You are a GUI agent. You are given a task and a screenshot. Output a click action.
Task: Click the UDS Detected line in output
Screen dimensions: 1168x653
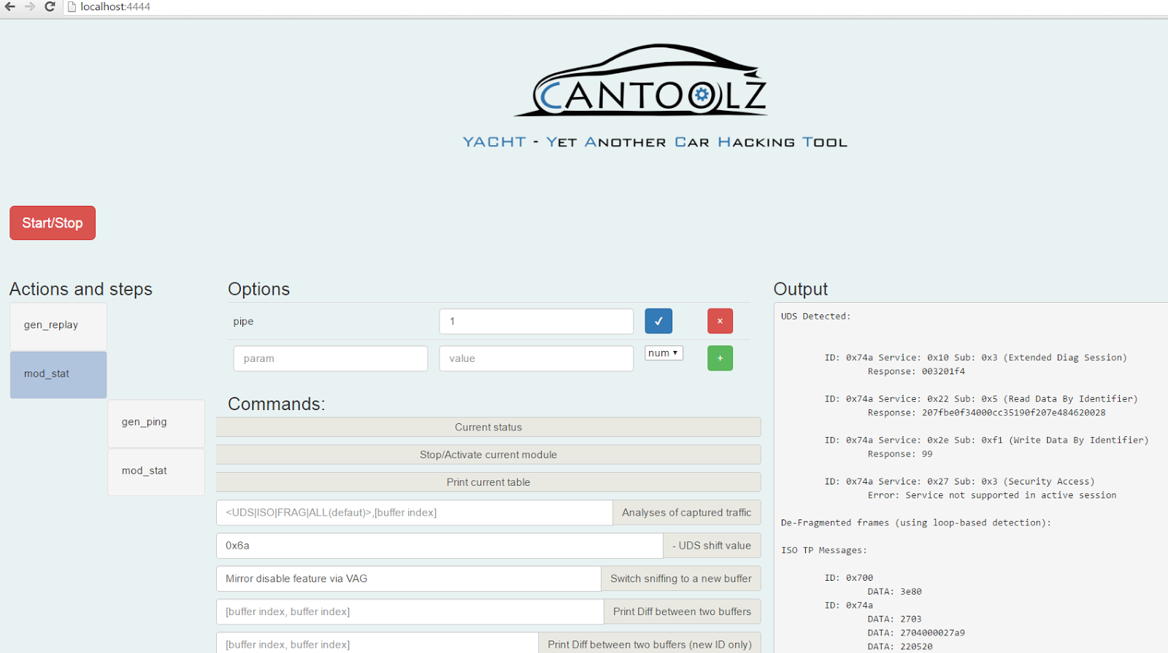coord(816,317)
